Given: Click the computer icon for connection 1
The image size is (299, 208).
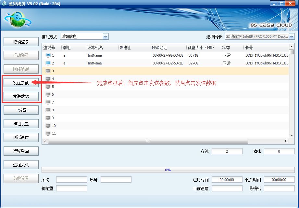Looking at the screenshot, I should point(48,55).
